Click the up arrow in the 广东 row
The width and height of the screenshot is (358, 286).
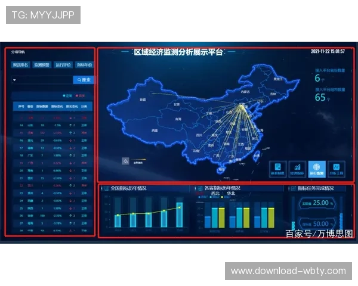[70, 156]
